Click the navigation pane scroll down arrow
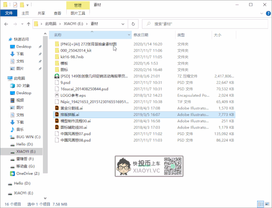Screen dimensions: 272x208 (45, 198)
